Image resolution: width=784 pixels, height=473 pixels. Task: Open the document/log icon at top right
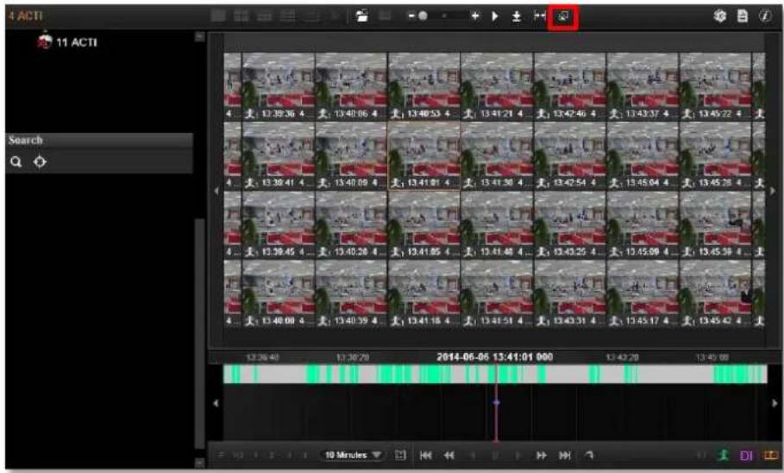coord(743,16)
